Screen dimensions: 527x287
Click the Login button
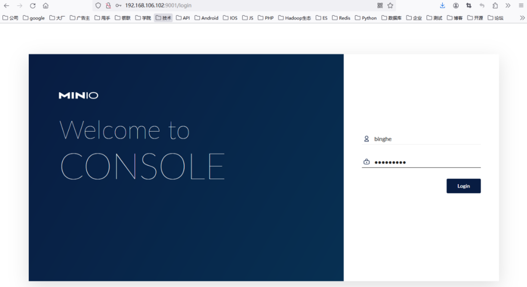click(464, 186)
